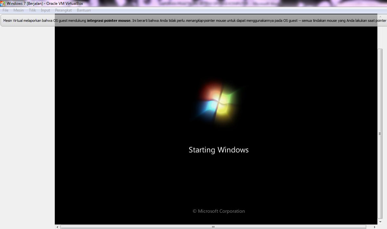Open the Input menu
Screen dimensions: 387x229
45,10
